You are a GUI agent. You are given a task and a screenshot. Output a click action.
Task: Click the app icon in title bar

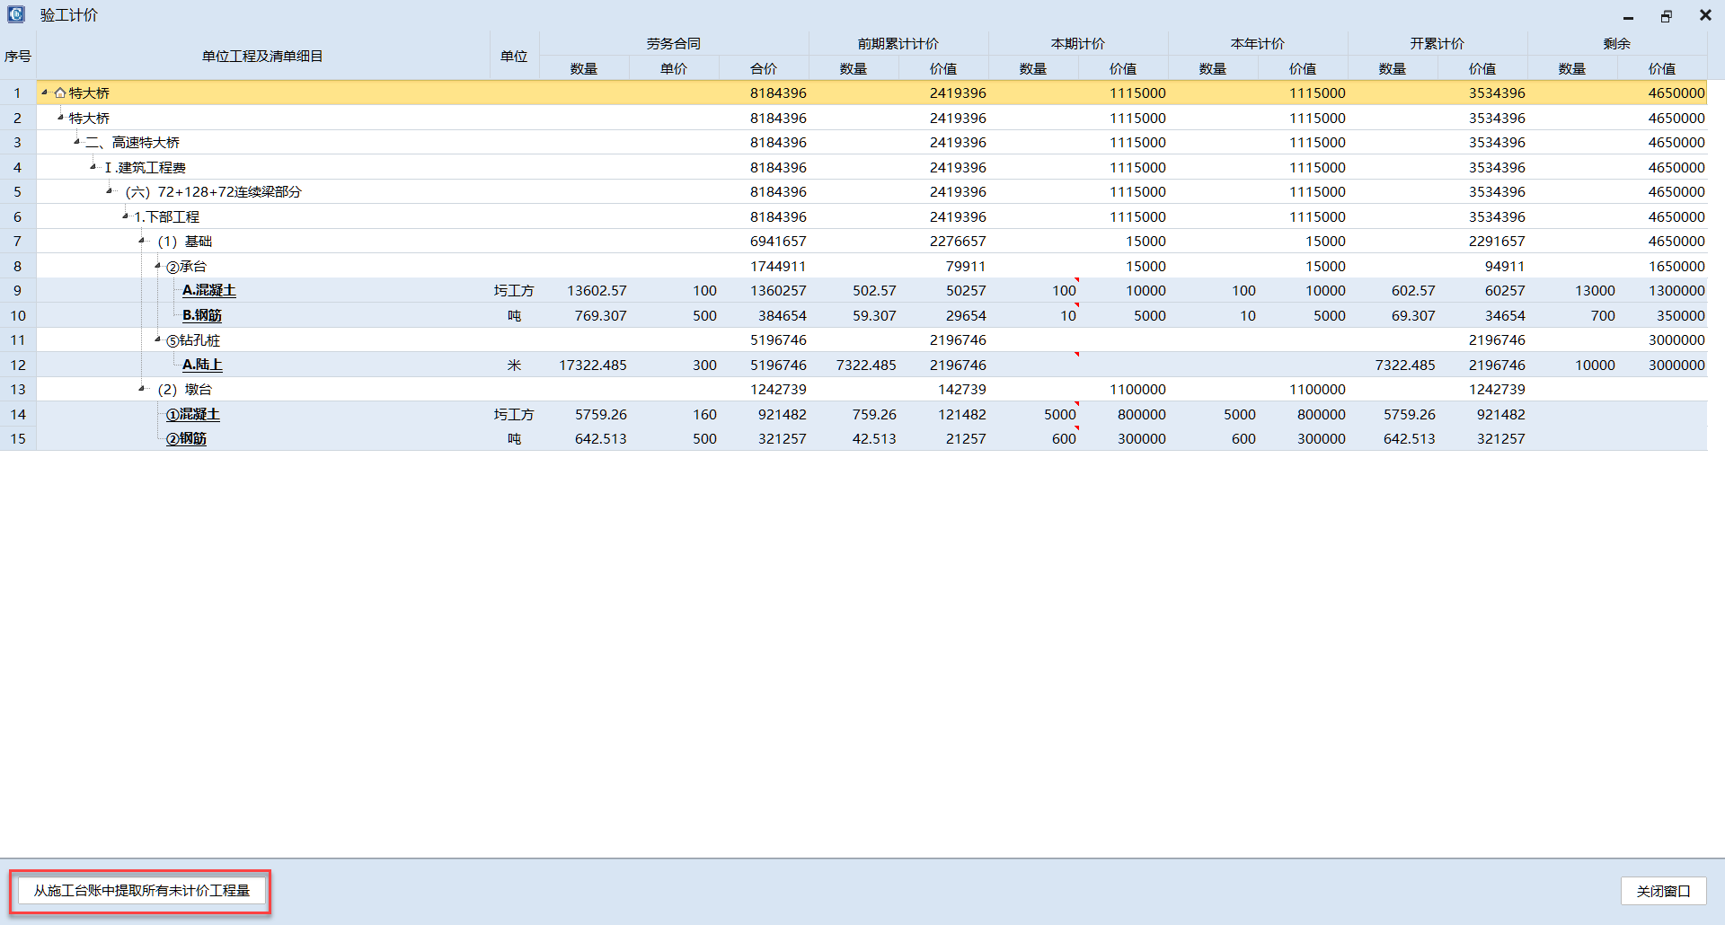coord(16,14)
